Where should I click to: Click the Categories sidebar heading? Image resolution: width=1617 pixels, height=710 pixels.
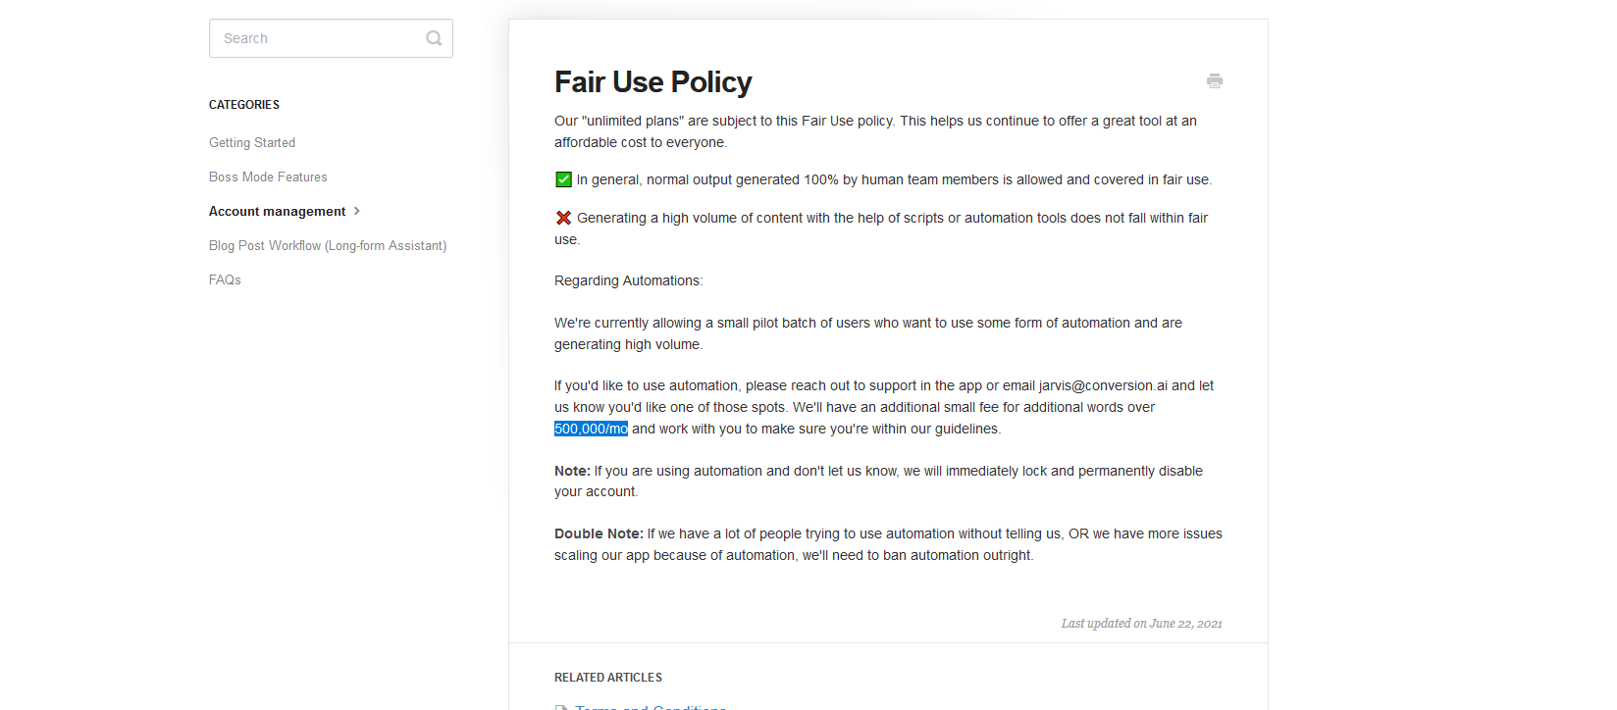point(244,105)
